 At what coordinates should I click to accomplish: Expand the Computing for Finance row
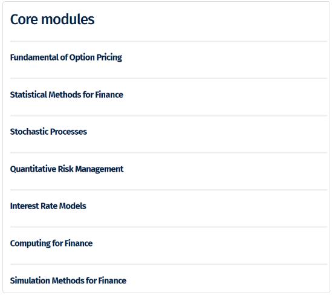(x=169, y=245)
